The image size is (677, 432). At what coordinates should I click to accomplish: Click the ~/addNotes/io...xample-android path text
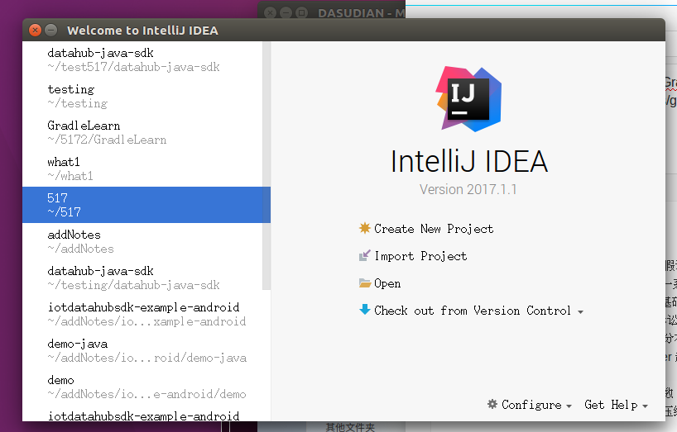(x=146, y=321)
